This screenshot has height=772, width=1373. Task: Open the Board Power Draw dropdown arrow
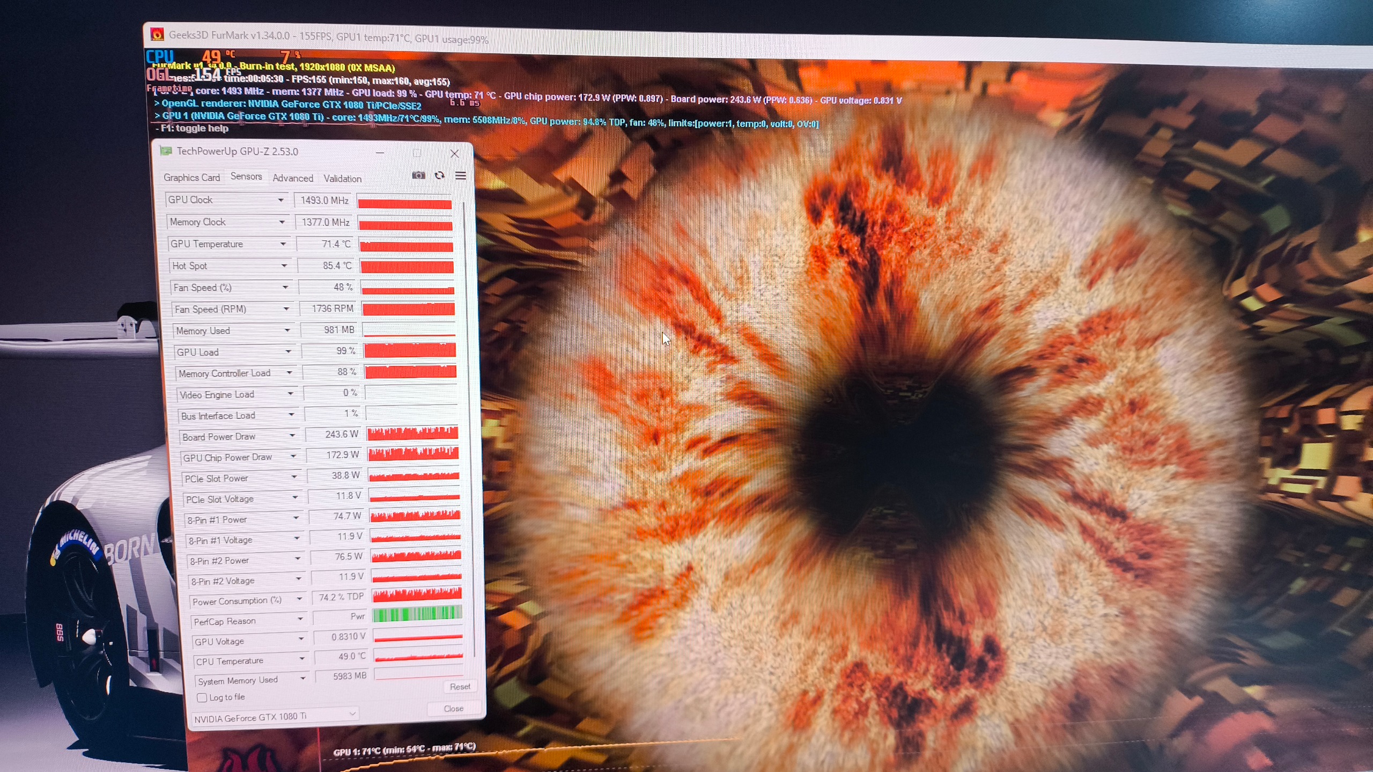tap(292, 436)
